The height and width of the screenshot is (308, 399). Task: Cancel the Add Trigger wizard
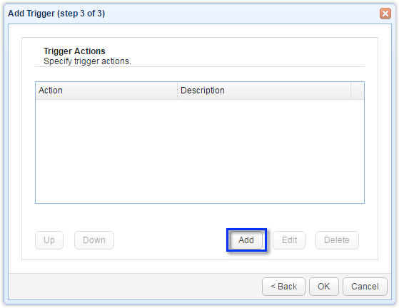[x=365, y=287]
